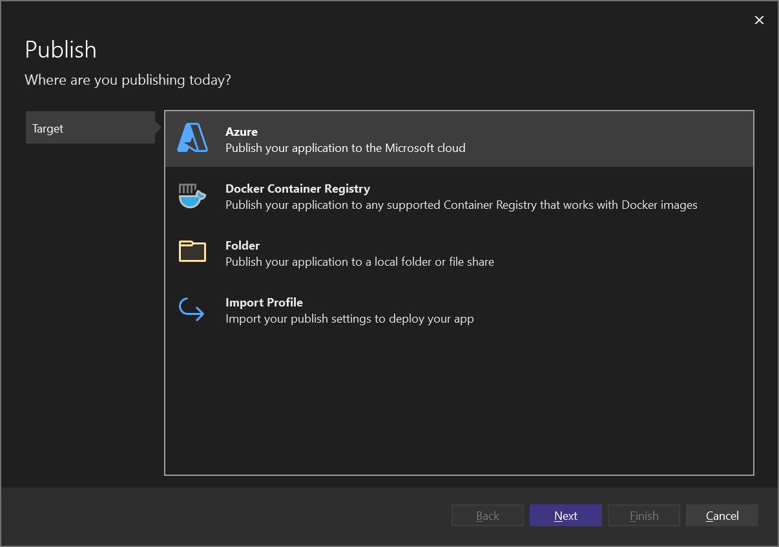The width and height of the screenshot is (779, 547).
Task: Click the Docker Container Registry description text
Action: [x=461, y=205]
